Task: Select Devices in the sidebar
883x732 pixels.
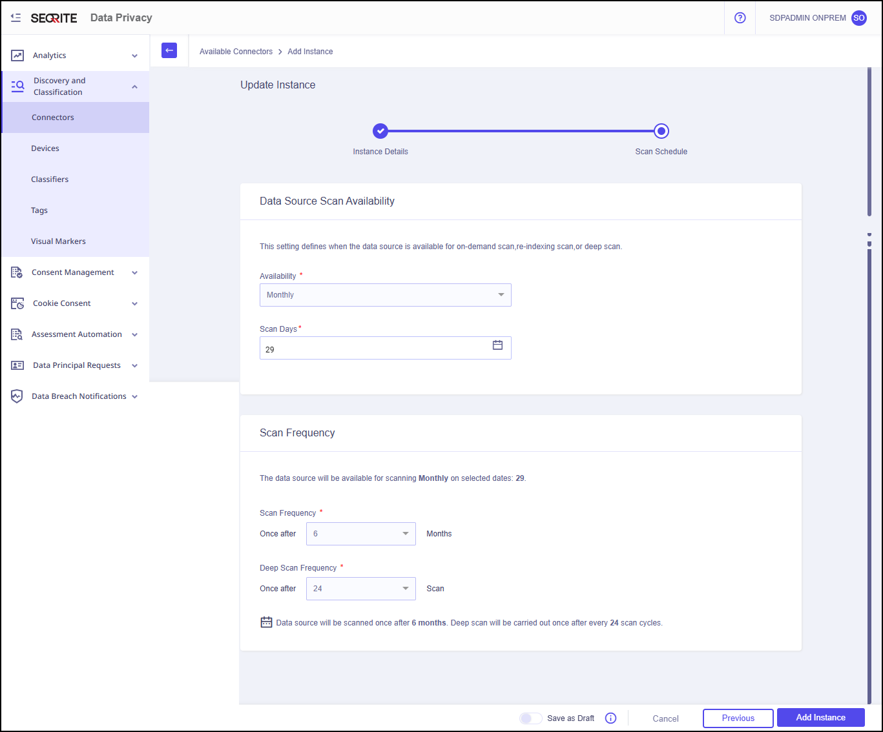Action: click(x=45, y=148)
